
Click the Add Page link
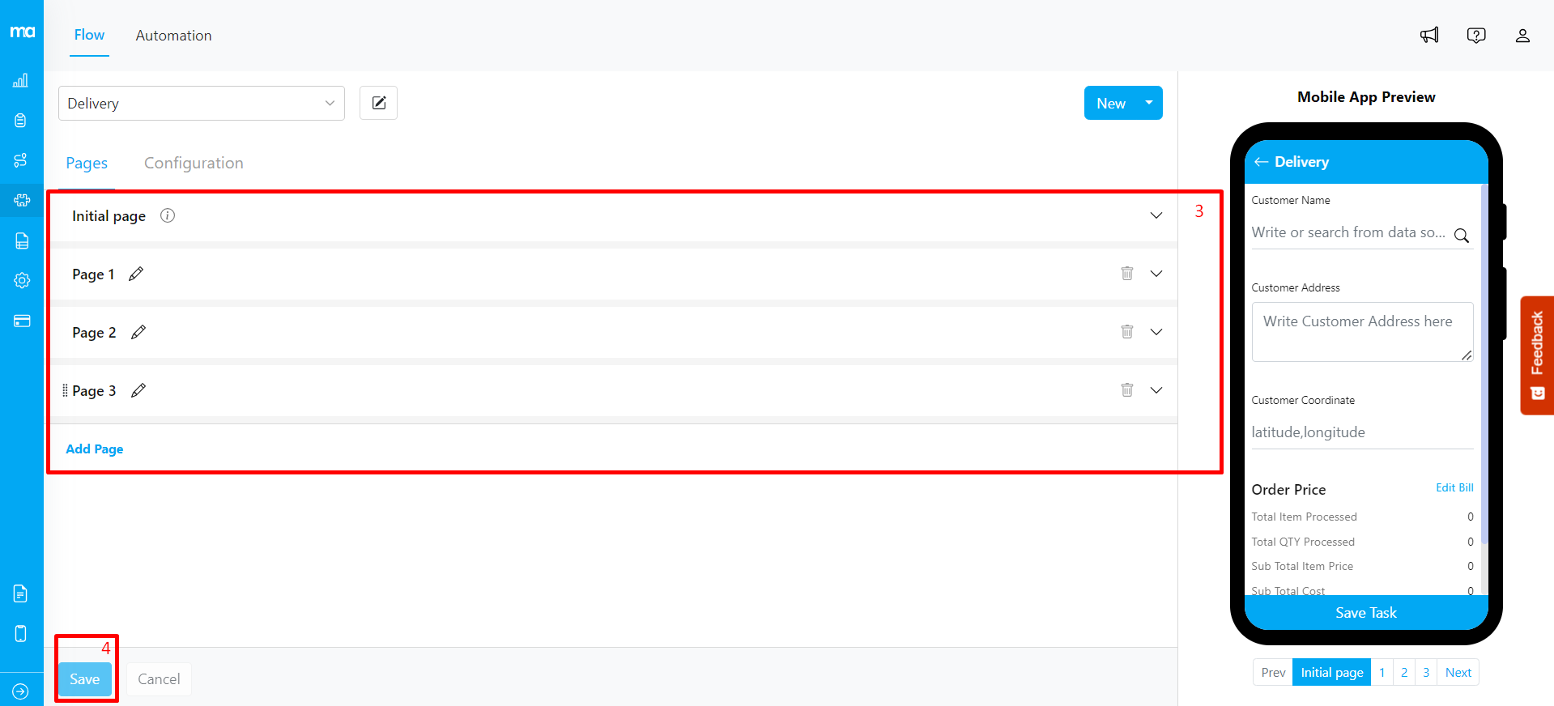tap(95, 449)
